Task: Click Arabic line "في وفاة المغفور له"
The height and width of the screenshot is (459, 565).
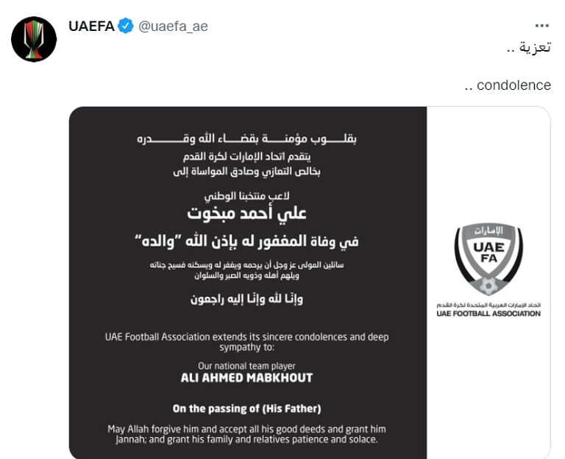Action: (247, 241)
